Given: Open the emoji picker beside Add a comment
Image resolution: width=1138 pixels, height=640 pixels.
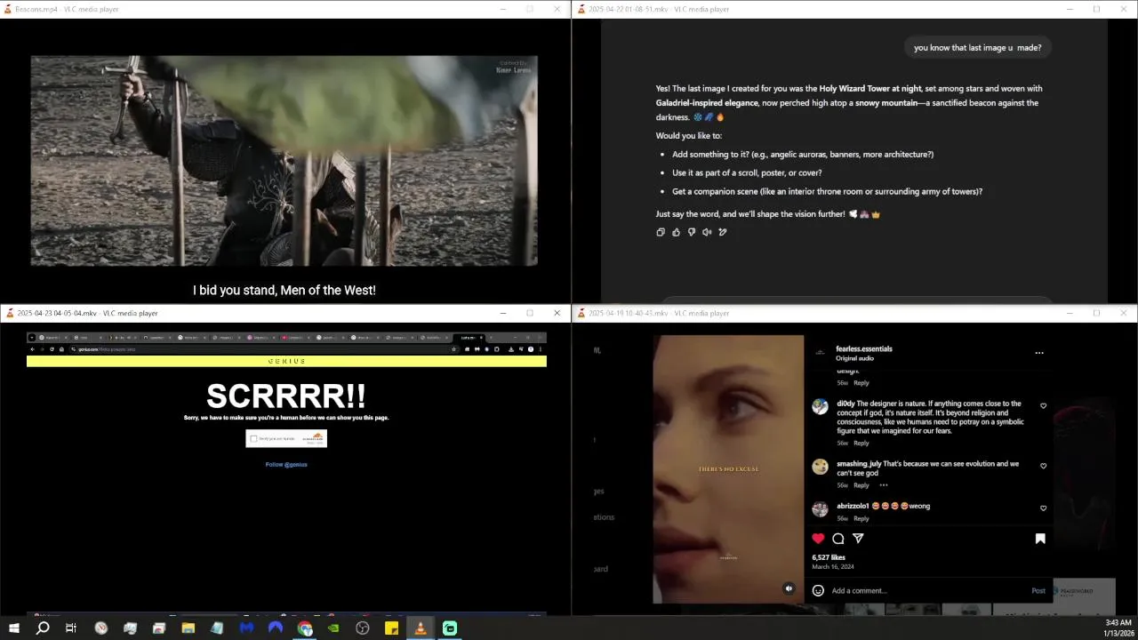Looking at the screenshot, I should point(818,590).
